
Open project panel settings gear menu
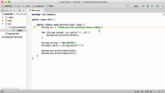(20, 10)
